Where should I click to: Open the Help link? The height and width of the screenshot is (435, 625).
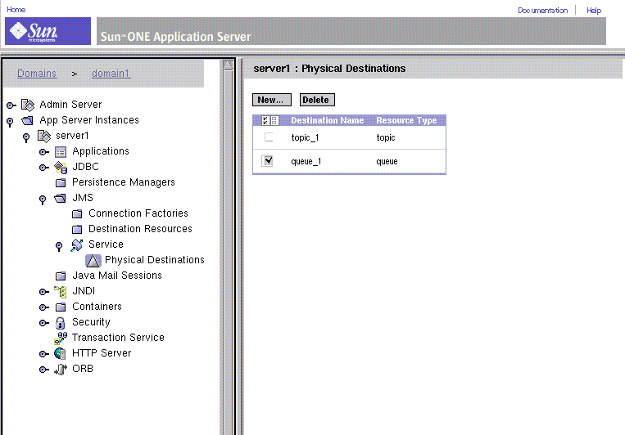[x=594, y=11]
